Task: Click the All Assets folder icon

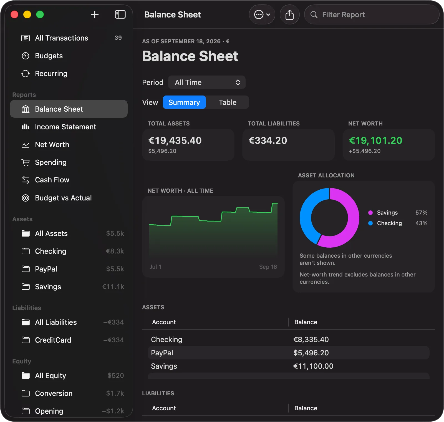Action: pyautogui.click(x=26, y=233)
